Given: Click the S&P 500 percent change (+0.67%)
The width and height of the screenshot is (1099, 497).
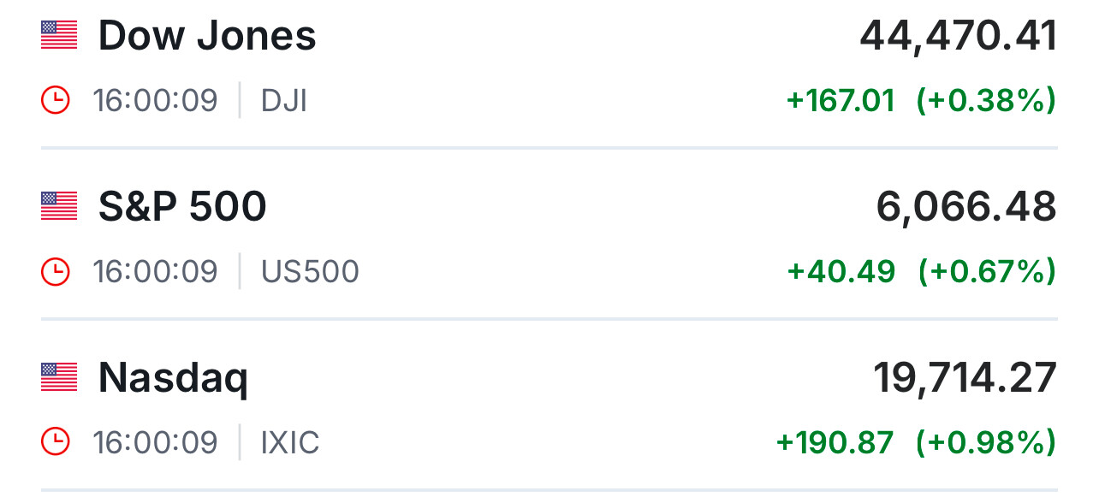Looking at the screenshot, I should tap(987, 272).
